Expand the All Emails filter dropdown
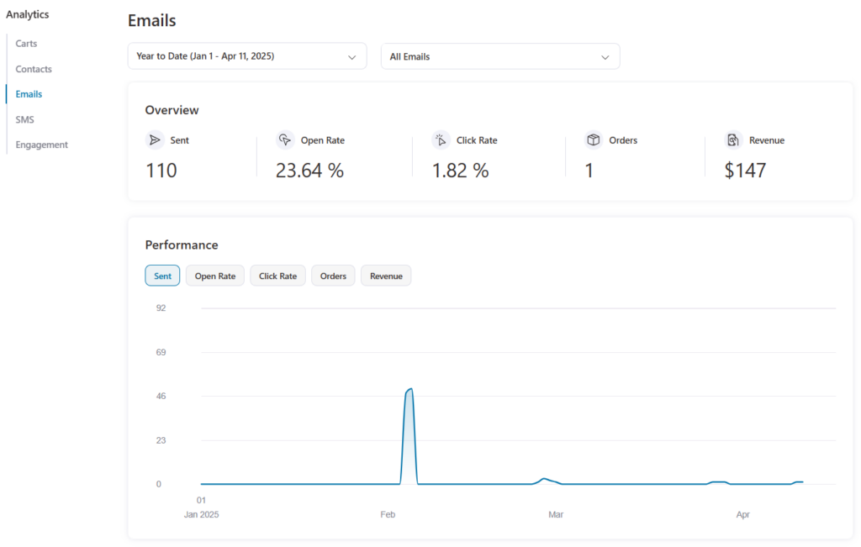Screen dimensions: 861x547 click(x=499, y=56)
